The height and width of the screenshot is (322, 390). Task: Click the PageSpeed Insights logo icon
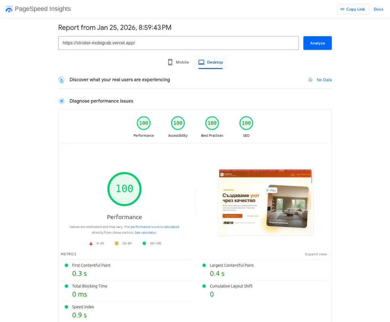coord(9,8)
